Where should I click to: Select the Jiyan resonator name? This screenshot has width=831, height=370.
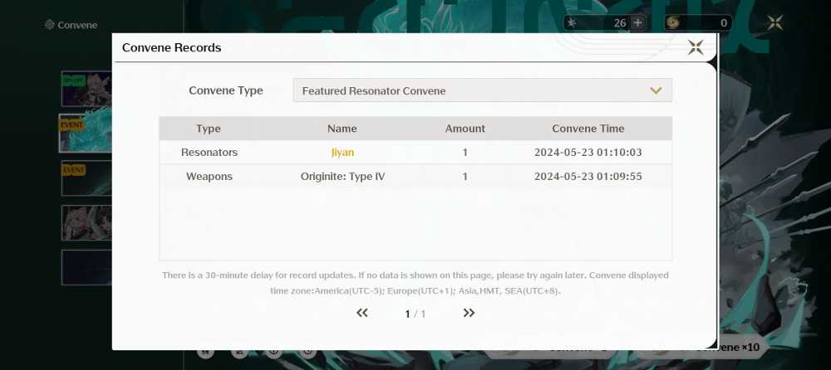(342, 153)
